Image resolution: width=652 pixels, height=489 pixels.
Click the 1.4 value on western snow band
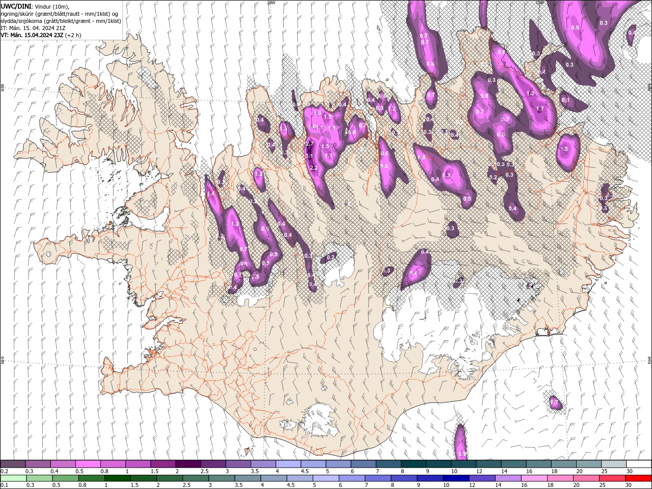(211, 194)
